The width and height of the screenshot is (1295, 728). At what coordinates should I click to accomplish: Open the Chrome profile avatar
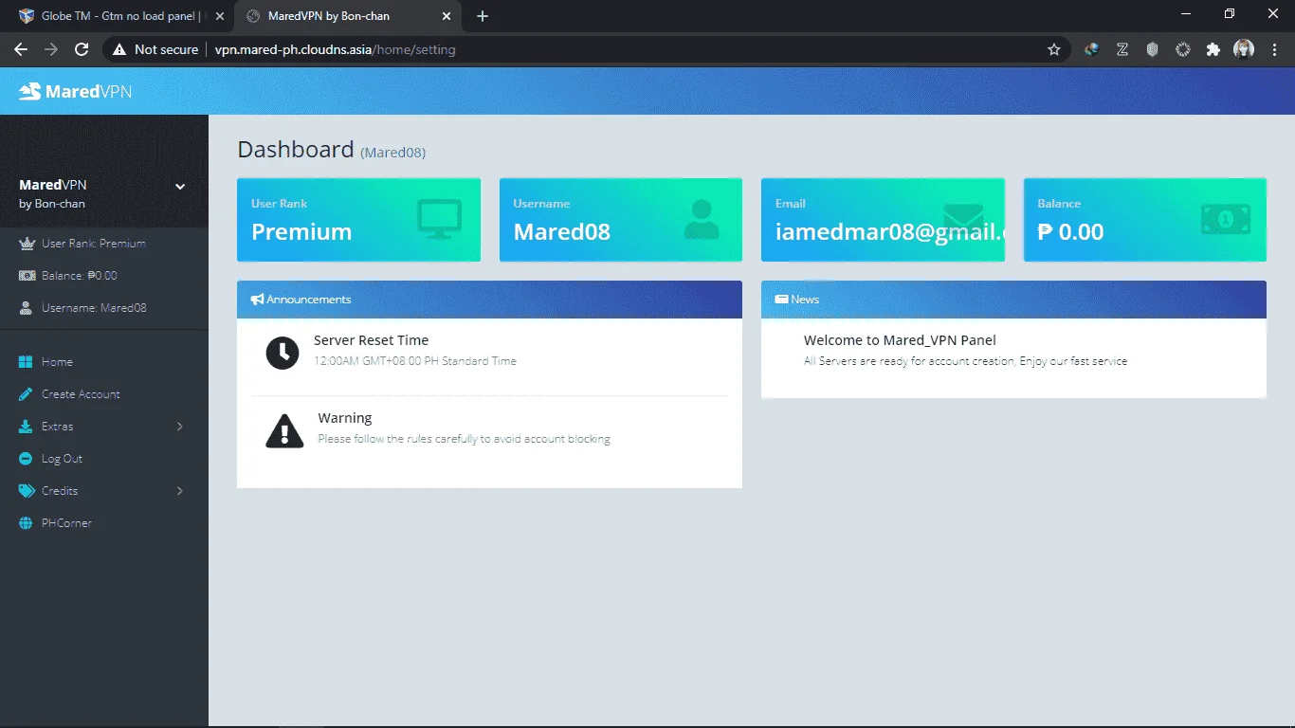click(x=1243, y=49)
